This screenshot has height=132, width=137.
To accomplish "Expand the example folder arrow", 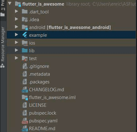I will [x=16, y=35].
